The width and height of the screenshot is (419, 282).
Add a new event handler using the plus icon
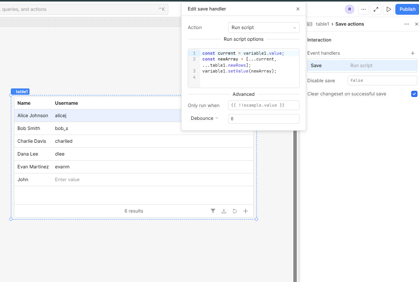[x=412, y=53]
